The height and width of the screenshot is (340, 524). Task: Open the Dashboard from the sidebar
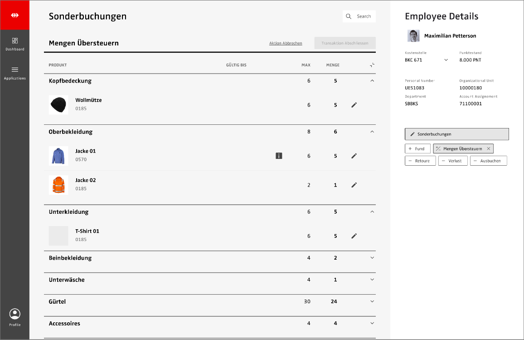tap(15, 44)
